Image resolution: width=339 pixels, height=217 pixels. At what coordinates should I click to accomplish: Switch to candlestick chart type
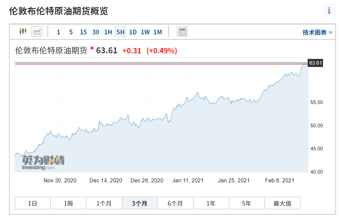23,32
